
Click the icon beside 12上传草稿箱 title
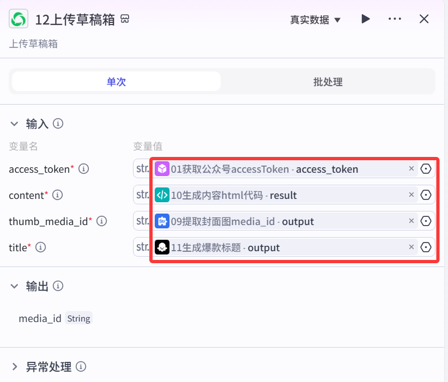pos(125,19)
